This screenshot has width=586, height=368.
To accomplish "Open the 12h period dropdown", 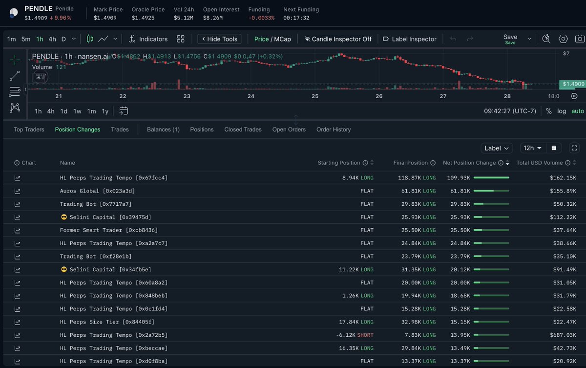I will (x=532, y=148).
